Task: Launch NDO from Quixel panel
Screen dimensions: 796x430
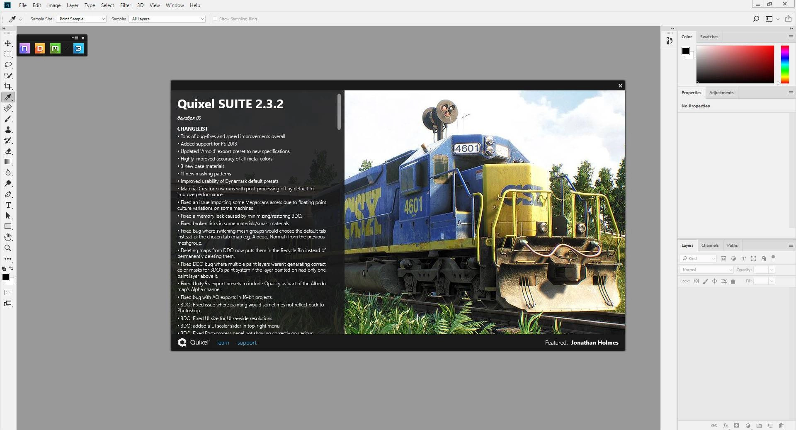Action: click(24, 49)
